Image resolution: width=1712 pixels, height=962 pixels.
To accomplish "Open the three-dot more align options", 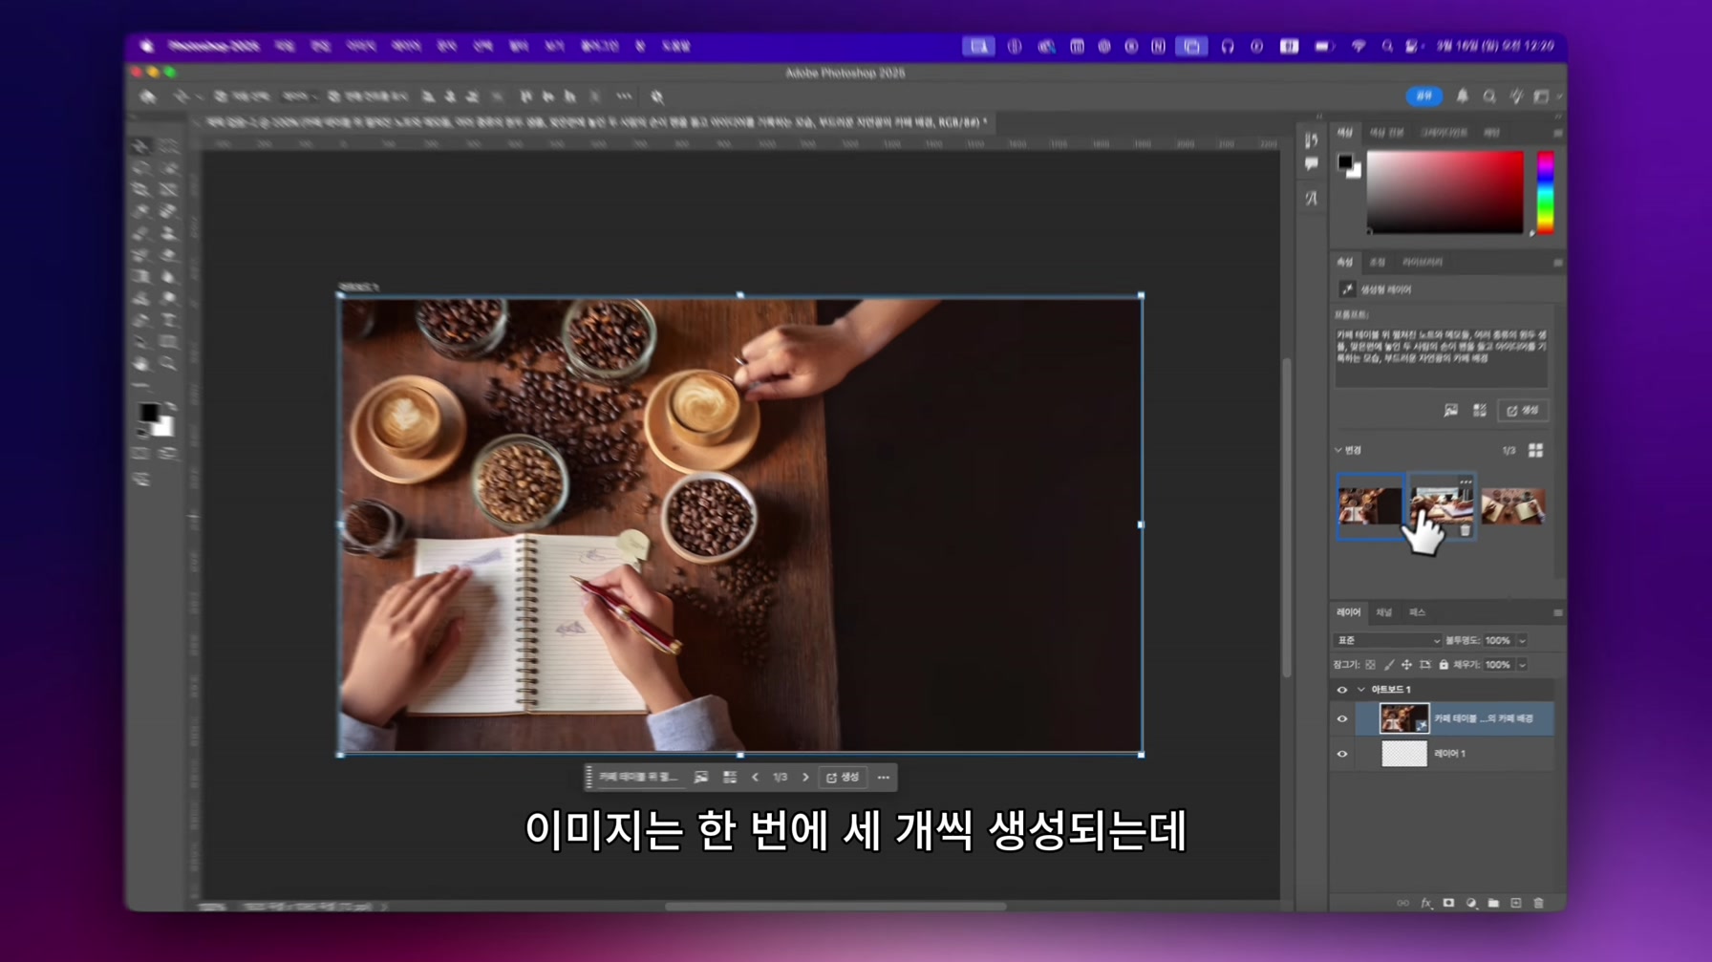I will click(x=624, y=96).
